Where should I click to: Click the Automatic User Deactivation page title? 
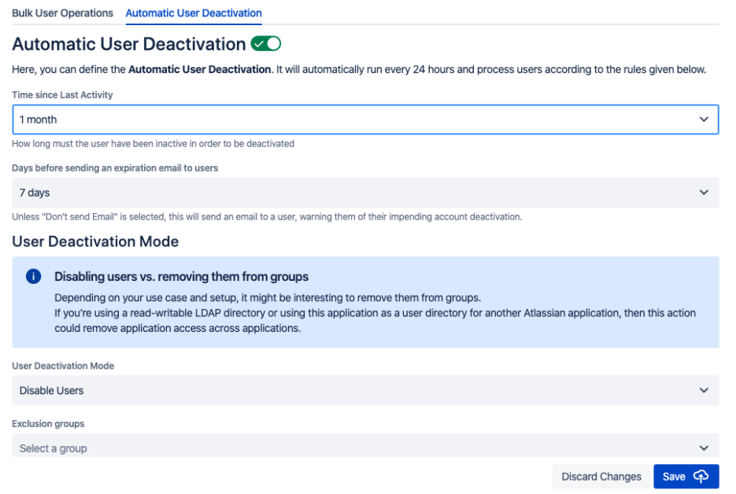pos(128,44)
